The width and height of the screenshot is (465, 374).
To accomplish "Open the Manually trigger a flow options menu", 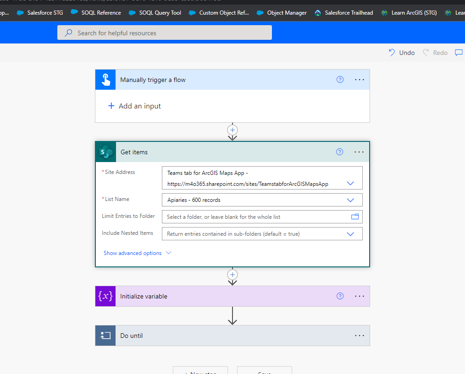I will (360, 80).
